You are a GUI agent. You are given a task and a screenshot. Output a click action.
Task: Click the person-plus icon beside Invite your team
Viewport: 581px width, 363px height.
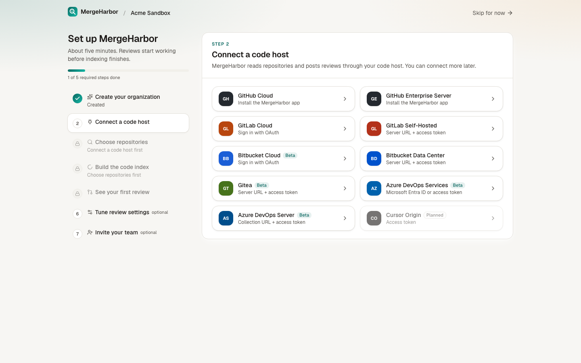click(90, 232)
